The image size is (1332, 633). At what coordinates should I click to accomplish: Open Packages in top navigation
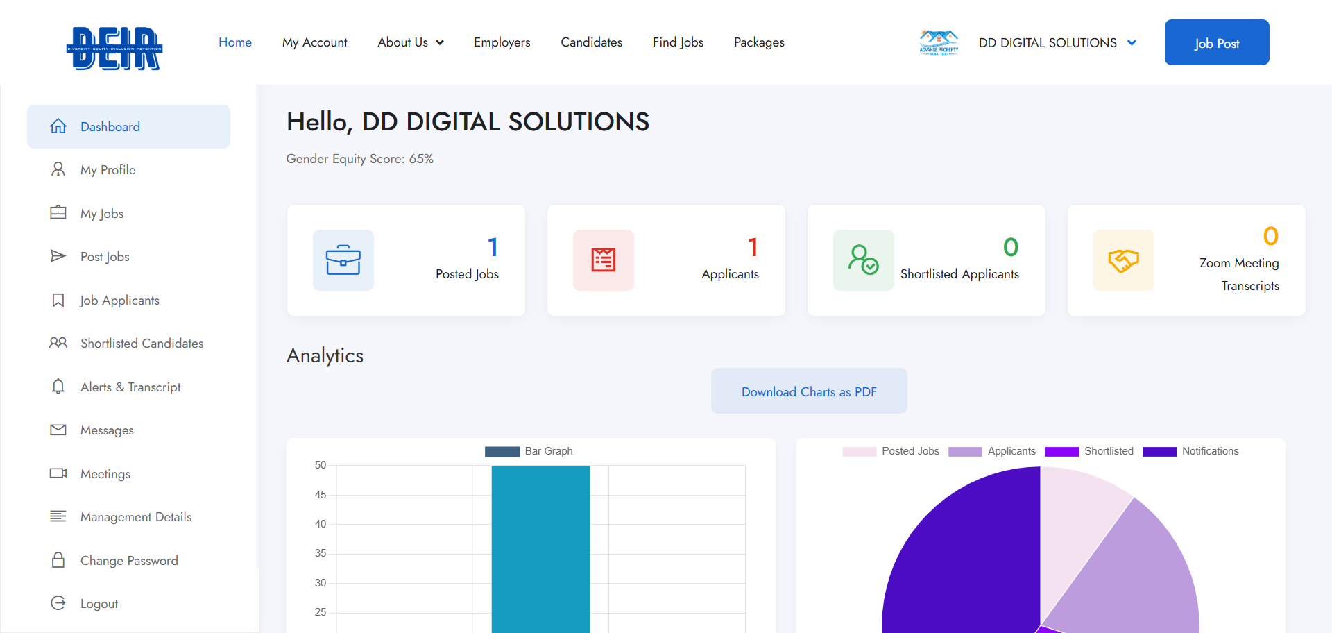759,42
